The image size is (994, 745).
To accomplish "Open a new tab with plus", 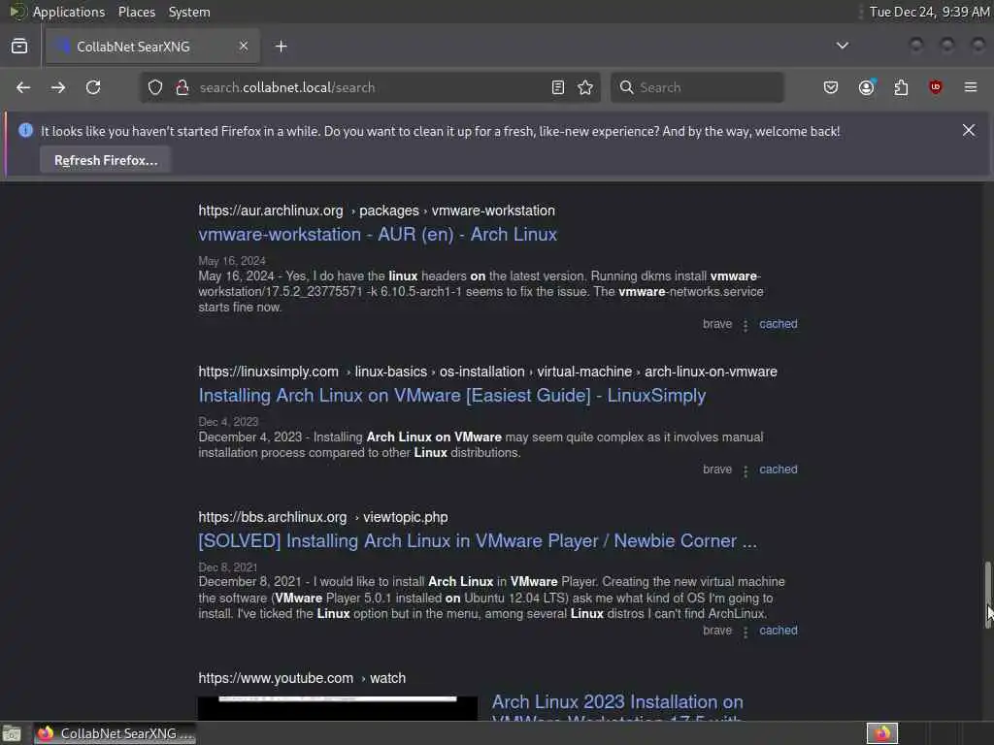I will [282, 47].
